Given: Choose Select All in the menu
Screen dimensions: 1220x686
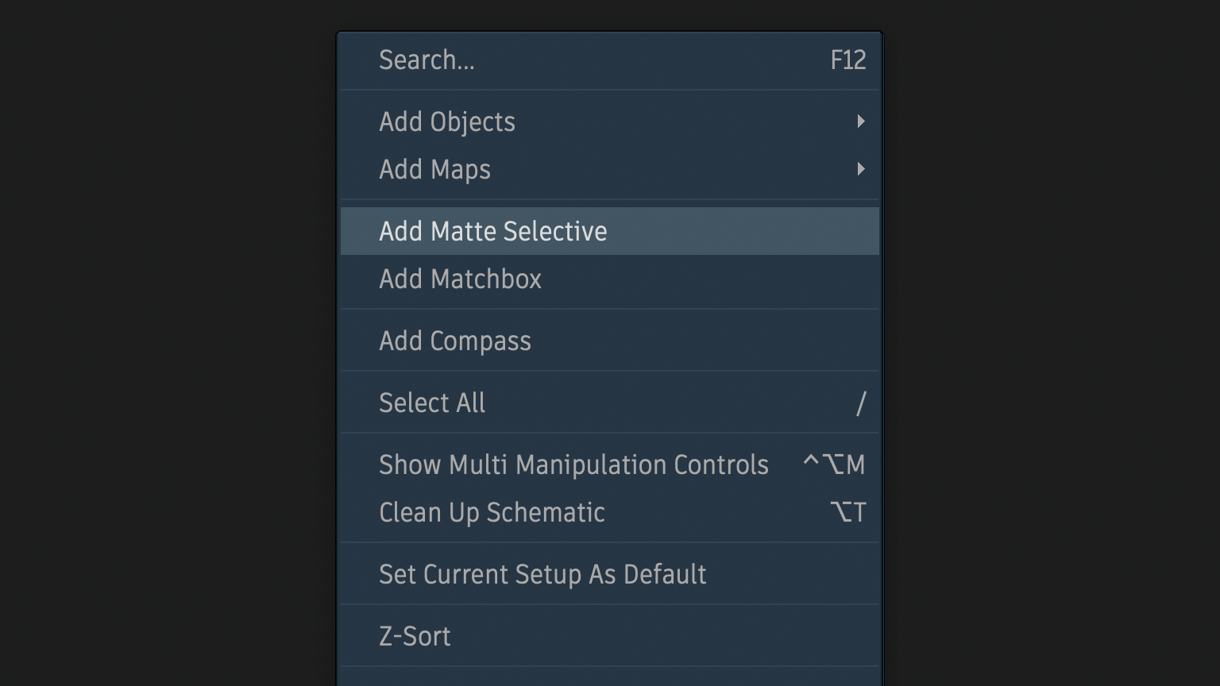Looking at the screenshot, I should pos(431,403).
